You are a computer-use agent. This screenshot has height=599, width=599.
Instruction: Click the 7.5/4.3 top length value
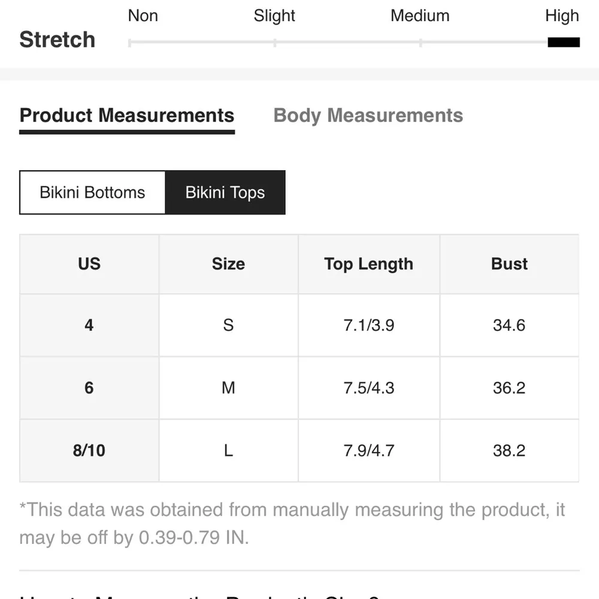pos(368,388)
